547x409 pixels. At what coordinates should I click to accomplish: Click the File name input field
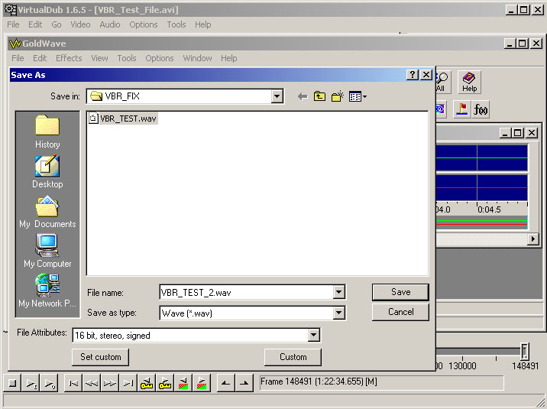(x=246, y=293)
